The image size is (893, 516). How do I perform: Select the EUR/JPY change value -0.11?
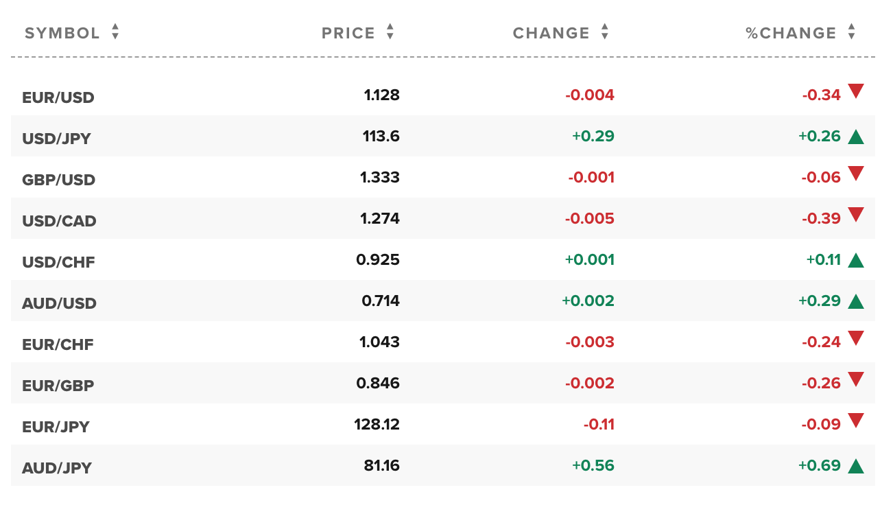pos(599,425)
